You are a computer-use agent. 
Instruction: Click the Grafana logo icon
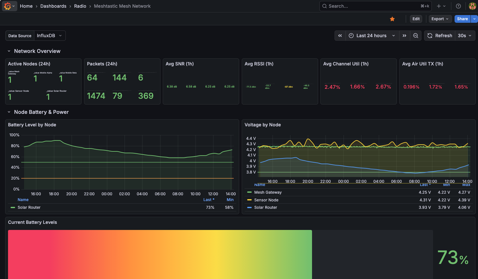[7, 6]
